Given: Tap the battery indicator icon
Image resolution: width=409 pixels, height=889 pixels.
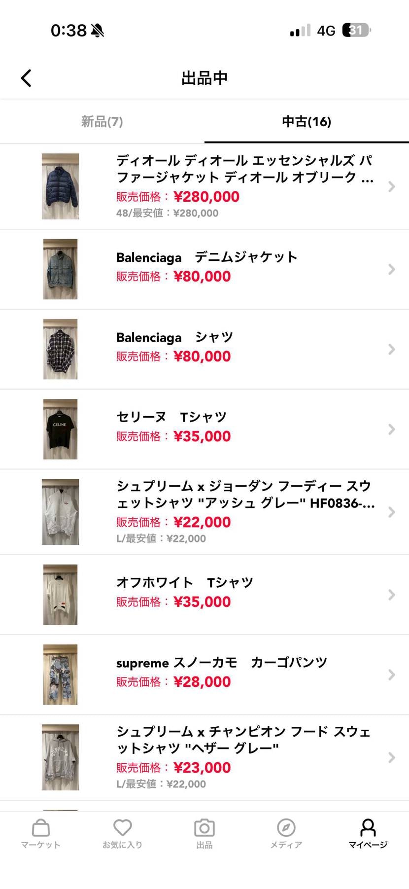Looking at the screenshot, I should (x=356, y=31).
